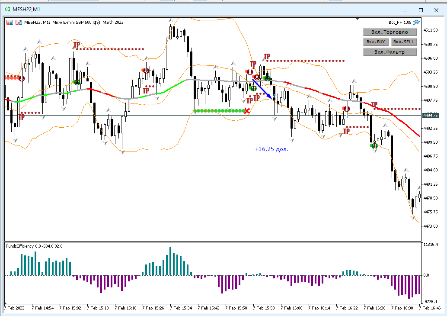The height and width of the screenshot is (316, 447).
Task: Click the MESH22,M1 candlestick chart window icon
Action: pyautogui.click(x=7, y=10)
